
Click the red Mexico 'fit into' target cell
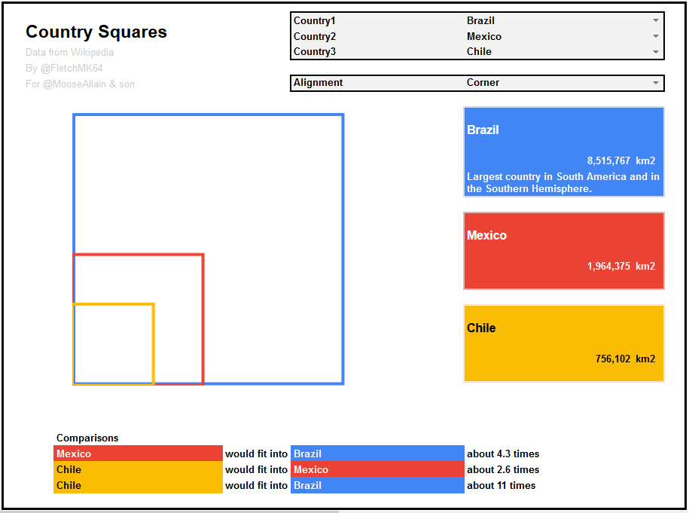coord(377,469)
